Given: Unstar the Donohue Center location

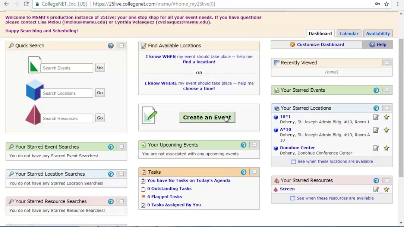Looking at the screenshot, I should 386,148.
